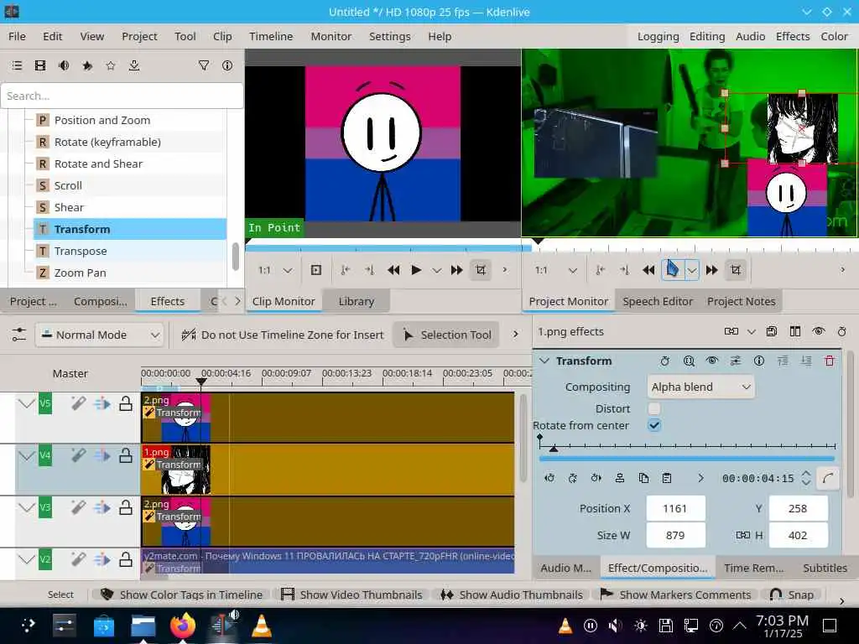Click the effect keyframe timeline ruler

click(x=687, y=444)
